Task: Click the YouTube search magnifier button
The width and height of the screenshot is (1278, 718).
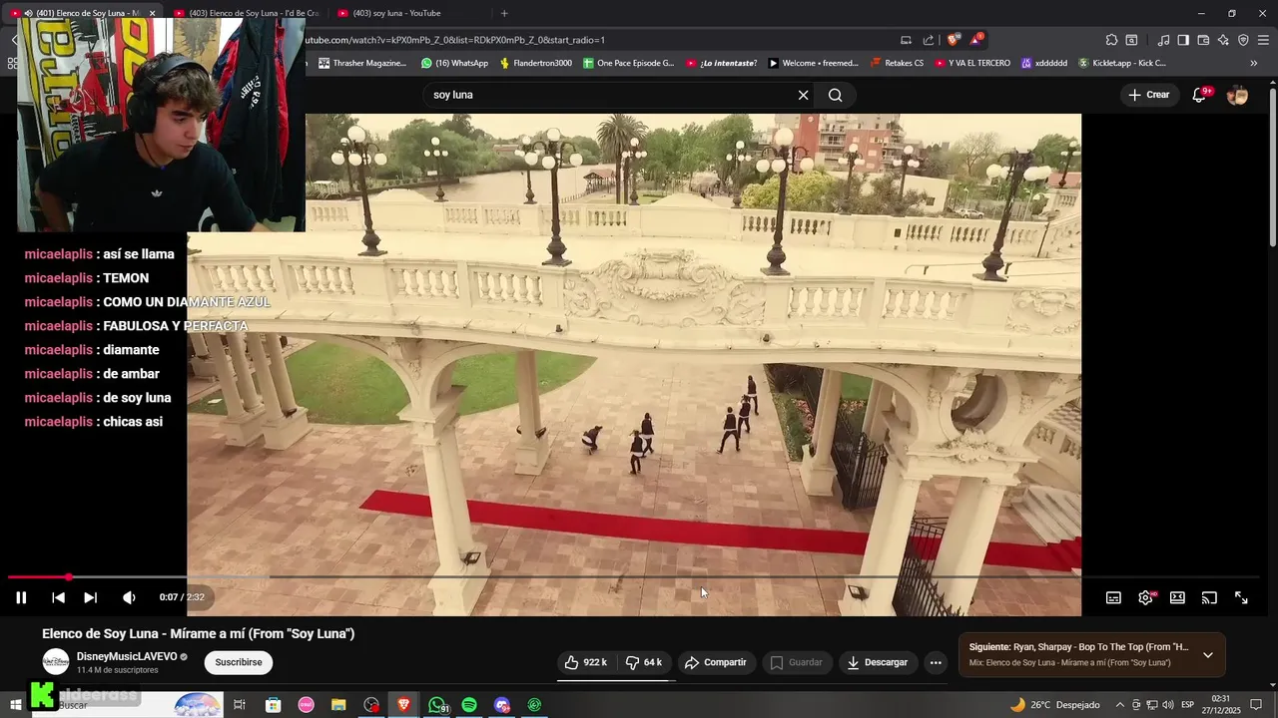Action: (x=836, y=95)
